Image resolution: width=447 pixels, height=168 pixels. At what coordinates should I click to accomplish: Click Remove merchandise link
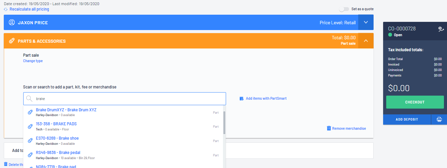[349, 128]
